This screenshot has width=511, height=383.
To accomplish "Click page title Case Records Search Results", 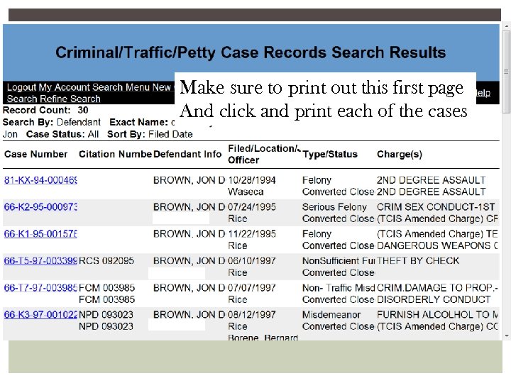I will point(251,52).
